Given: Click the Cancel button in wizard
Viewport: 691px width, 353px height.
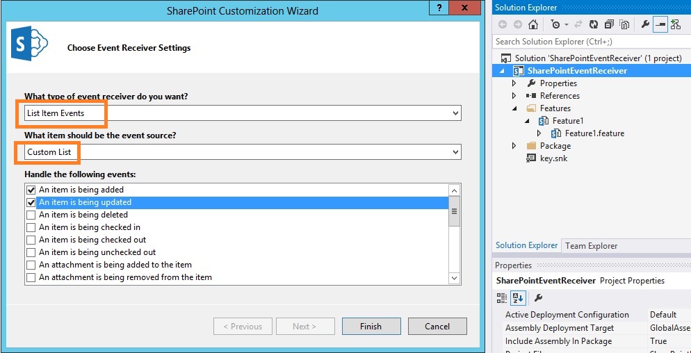Looking at the screenshot, I should coord(437,327).
